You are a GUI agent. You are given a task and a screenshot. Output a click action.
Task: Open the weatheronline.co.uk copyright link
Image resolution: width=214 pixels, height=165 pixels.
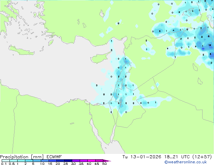click(x=186, y=162)
